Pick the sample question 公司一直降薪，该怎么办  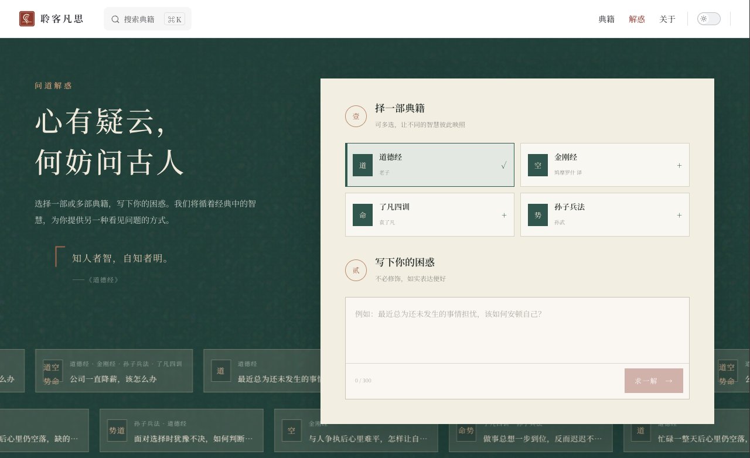113,371
